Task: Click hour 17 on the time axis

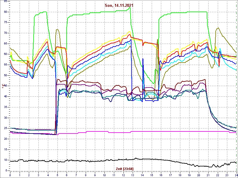Action: 170,174
